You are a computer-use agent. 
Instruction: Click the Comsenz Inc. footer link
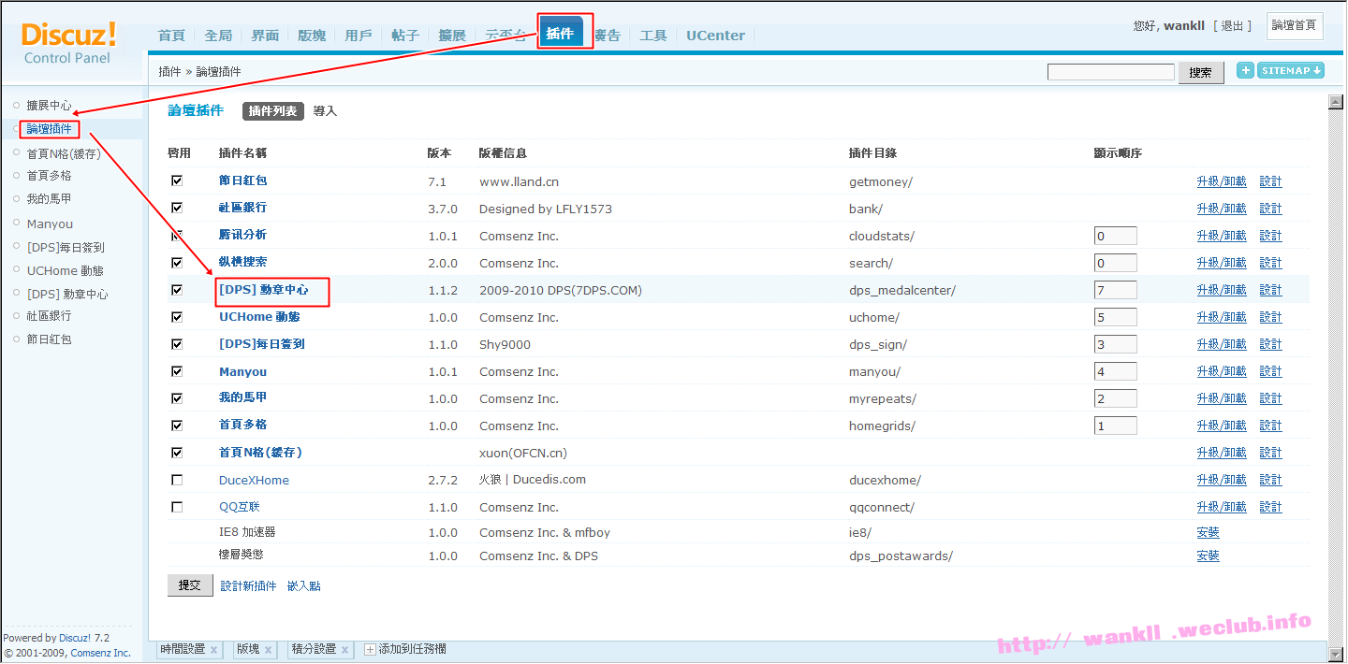101,653
